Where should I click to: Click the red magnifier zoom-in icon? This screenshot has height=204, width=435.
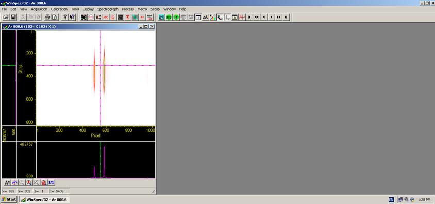[29, 183]
